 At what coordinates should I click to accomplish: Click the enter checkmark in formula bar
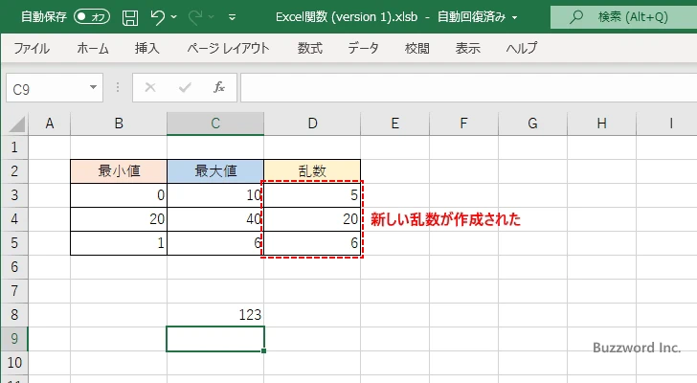184,87
